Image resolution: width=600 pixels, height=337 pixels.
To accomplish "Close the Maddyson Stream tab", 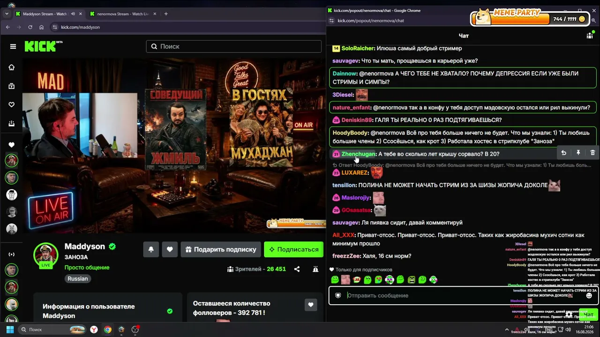I will click(x=81, y=14).
